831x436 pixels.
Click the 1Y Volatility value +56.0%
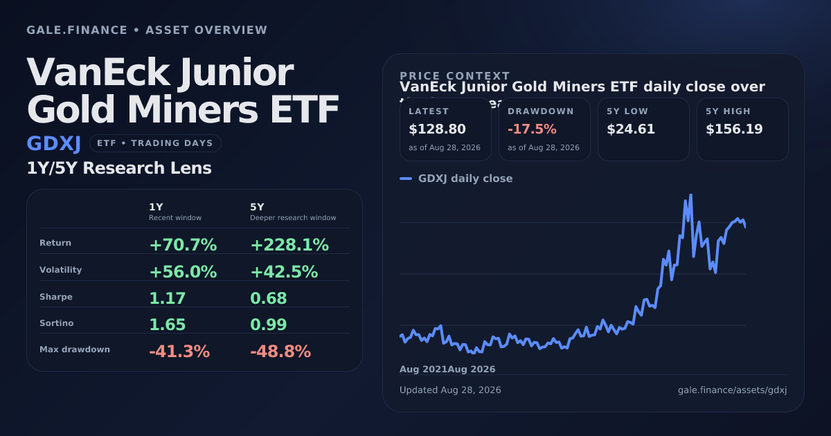[183, 272]
